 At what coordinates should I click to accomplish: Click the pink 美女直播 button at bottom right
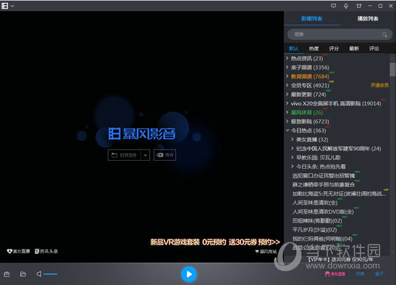pos(335,274)
